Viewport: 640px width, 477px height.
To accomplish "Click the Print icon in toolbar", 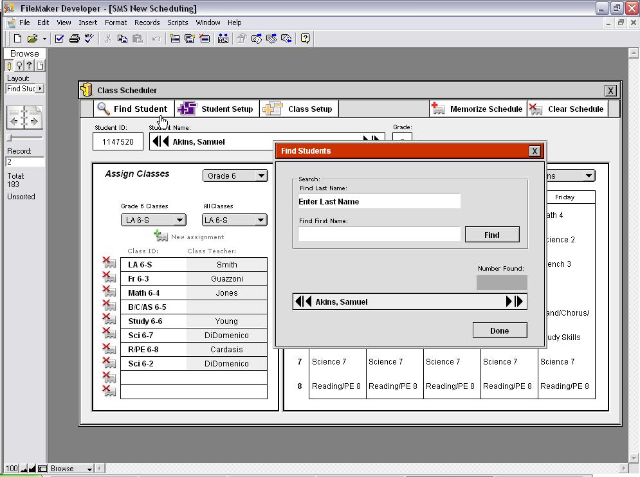I will tap(74, 39).
